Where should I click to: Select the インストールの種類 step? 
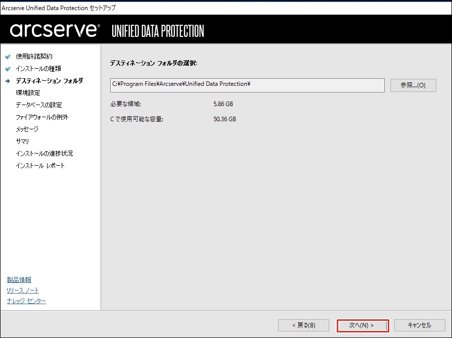[x=38, y=69]
